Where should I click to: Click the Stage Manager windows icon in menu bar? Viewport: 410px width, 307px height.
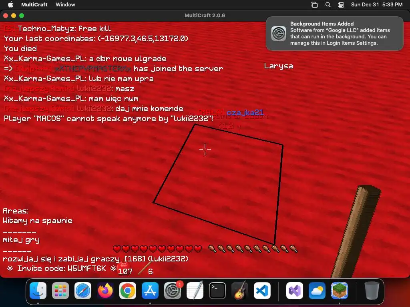tap(314, 5)
